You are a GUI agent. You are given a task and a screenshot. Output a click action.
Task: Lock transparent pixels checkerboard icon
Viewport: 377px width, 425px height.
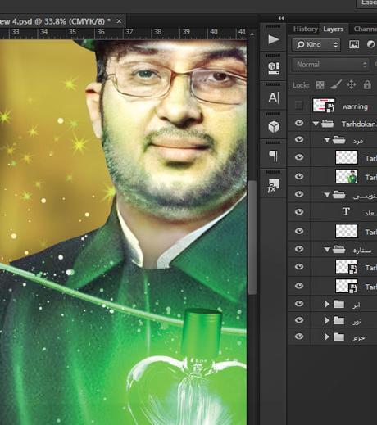point(320,85)
